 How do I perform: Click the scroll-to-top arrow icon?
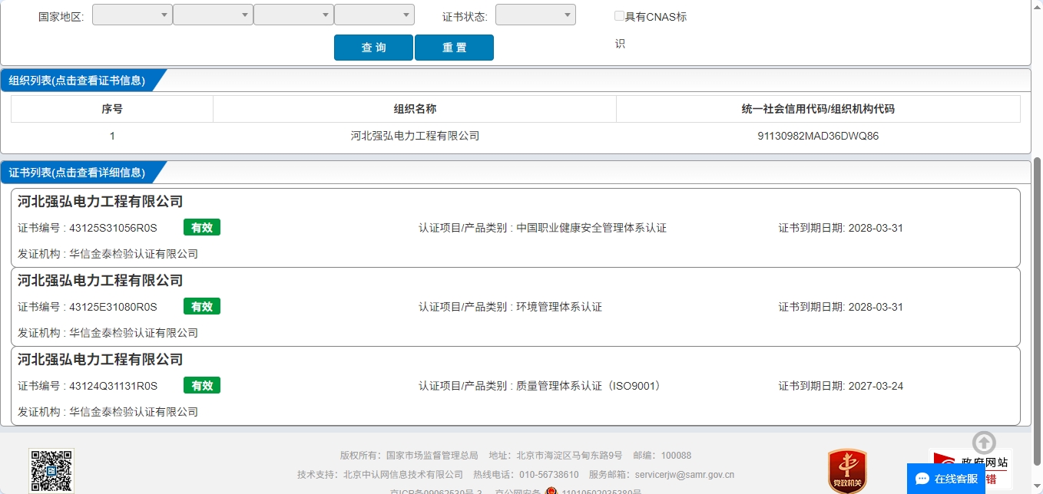(984, 443)
